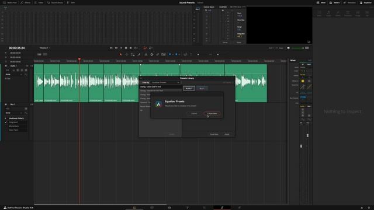Select the pointer selection tool
374x210 pixels.
click(121, 54)
